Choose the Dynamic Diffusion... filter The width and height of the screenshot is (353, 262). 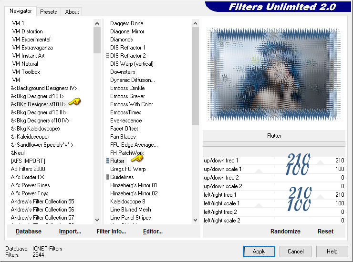pyautogui.click(x=133, y=80)
